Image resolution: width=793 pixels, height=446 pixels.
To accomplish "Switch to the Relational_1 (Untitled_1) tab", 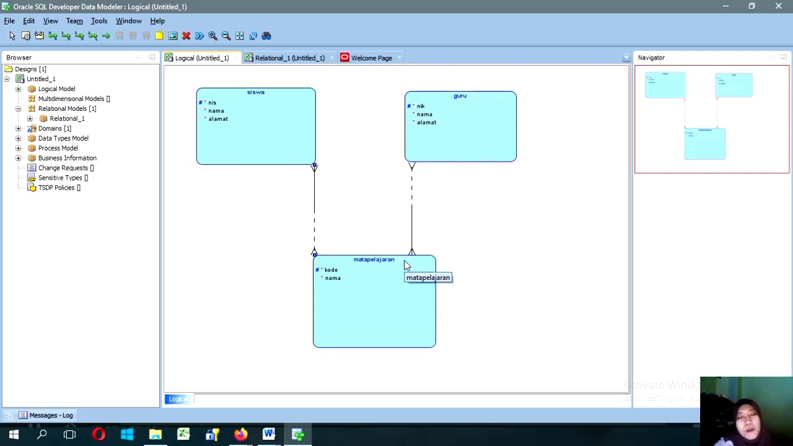I will [x=285, y=58].
